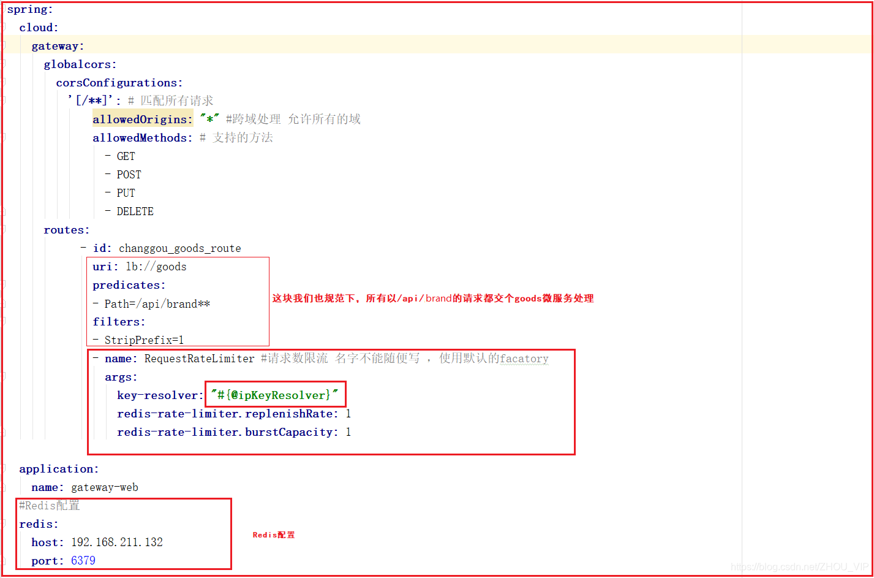Click the comment '#请求数限流 名字不能随便写'

coord(340,358)
